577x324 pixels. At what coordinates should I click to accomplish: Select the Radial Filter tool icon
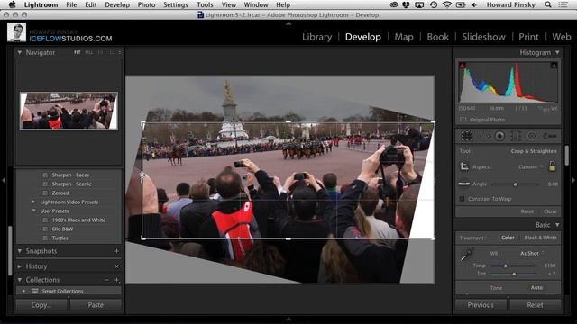(x=532, y=136)
